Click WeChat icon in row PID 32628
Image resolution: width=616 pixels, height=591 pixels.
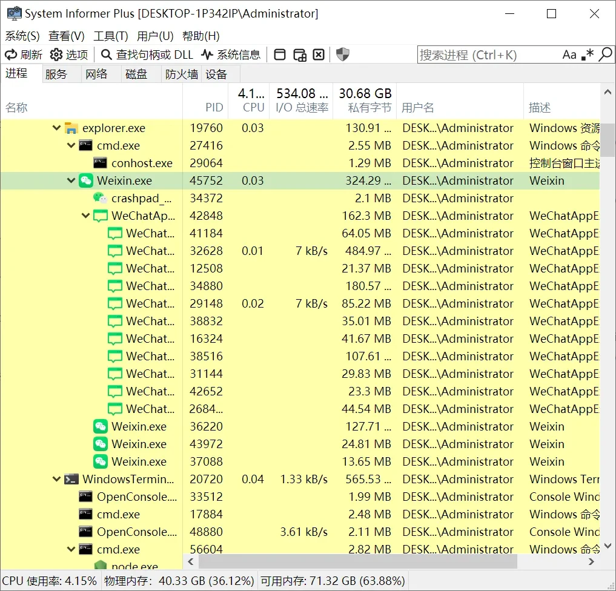pyautogui.click(x=114, y=251)
